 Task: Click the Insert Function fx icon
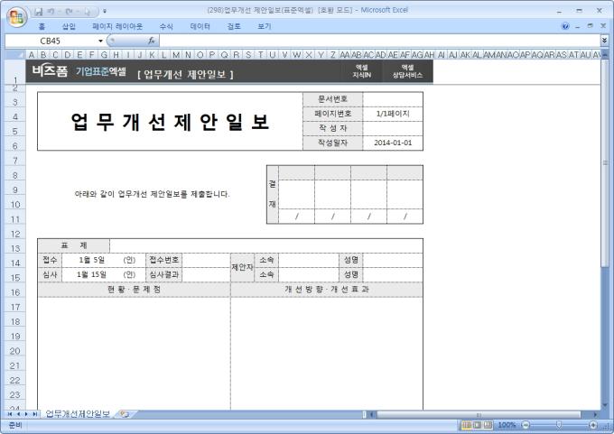pyautogui.click(x=152, y=41)
